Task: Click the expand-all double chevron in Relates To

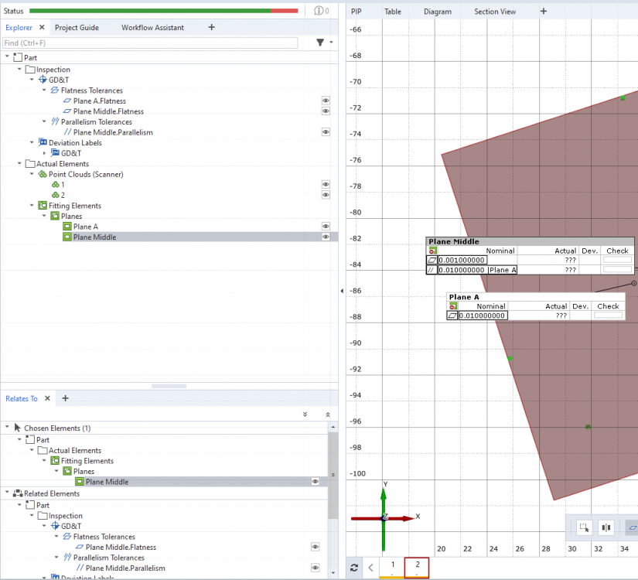Action: (306, 415)
